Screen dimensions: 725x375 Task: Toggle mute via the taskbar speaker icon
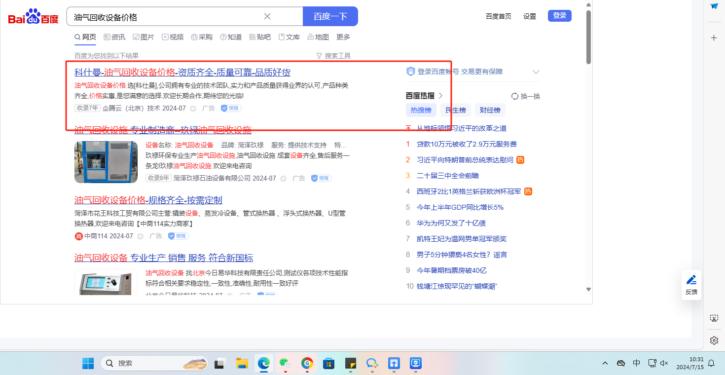(x=664, y=363)
